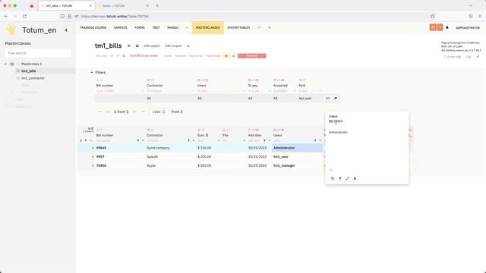Open a new browser tab

click(x=157, y=5)
